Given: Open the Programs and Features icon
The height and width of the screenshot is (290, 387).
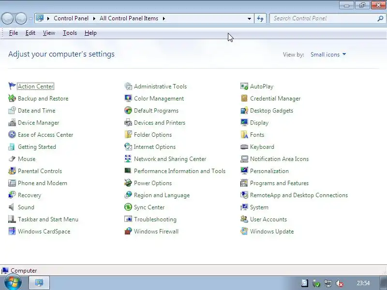Looking at the screenshot, I should (244, 183).
